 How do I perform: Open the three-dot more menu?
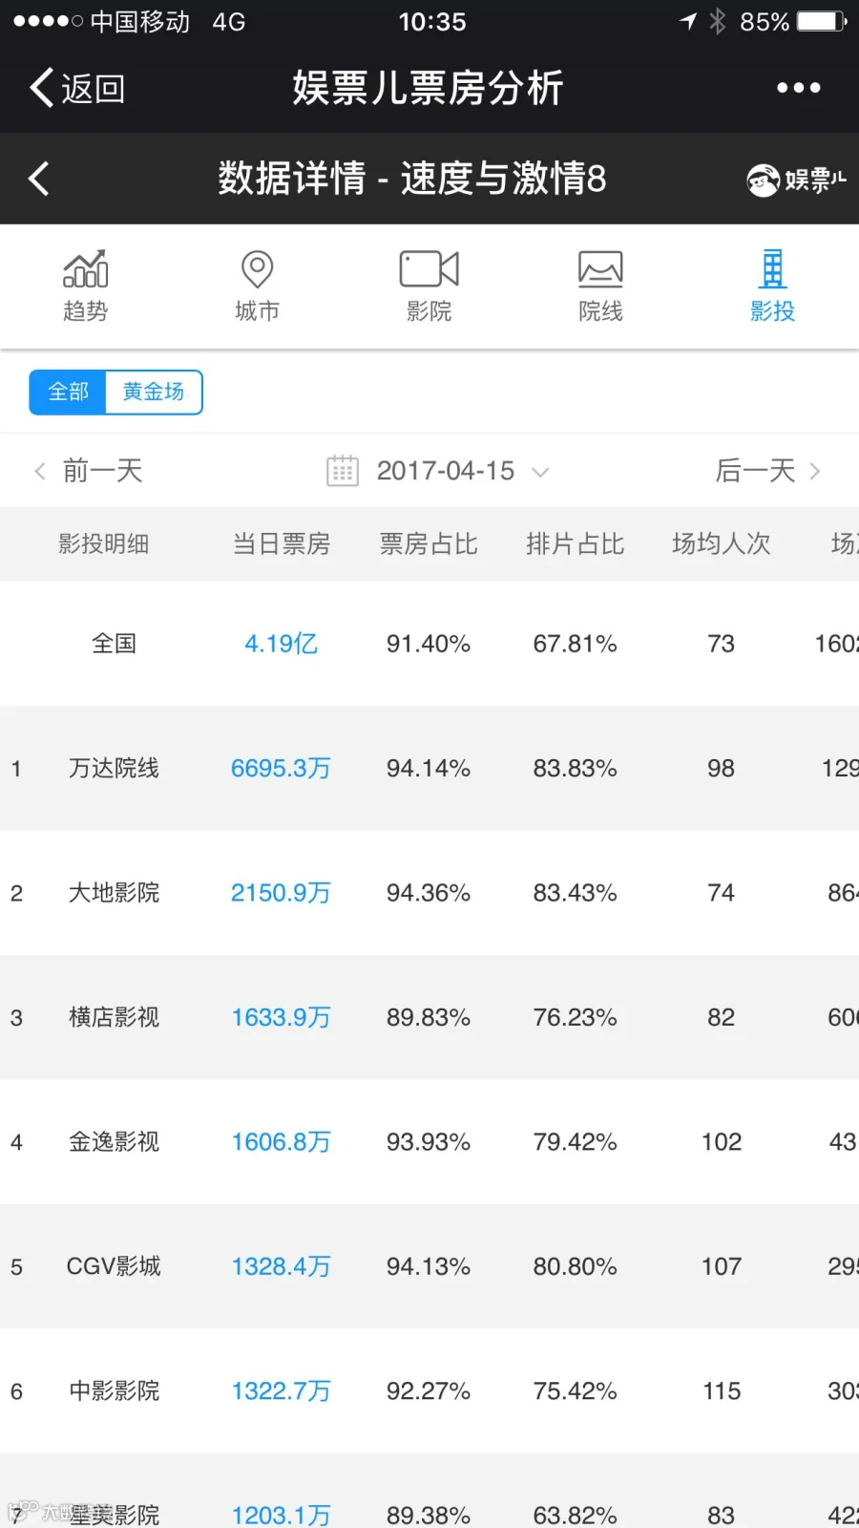click(x=798, y=88)
